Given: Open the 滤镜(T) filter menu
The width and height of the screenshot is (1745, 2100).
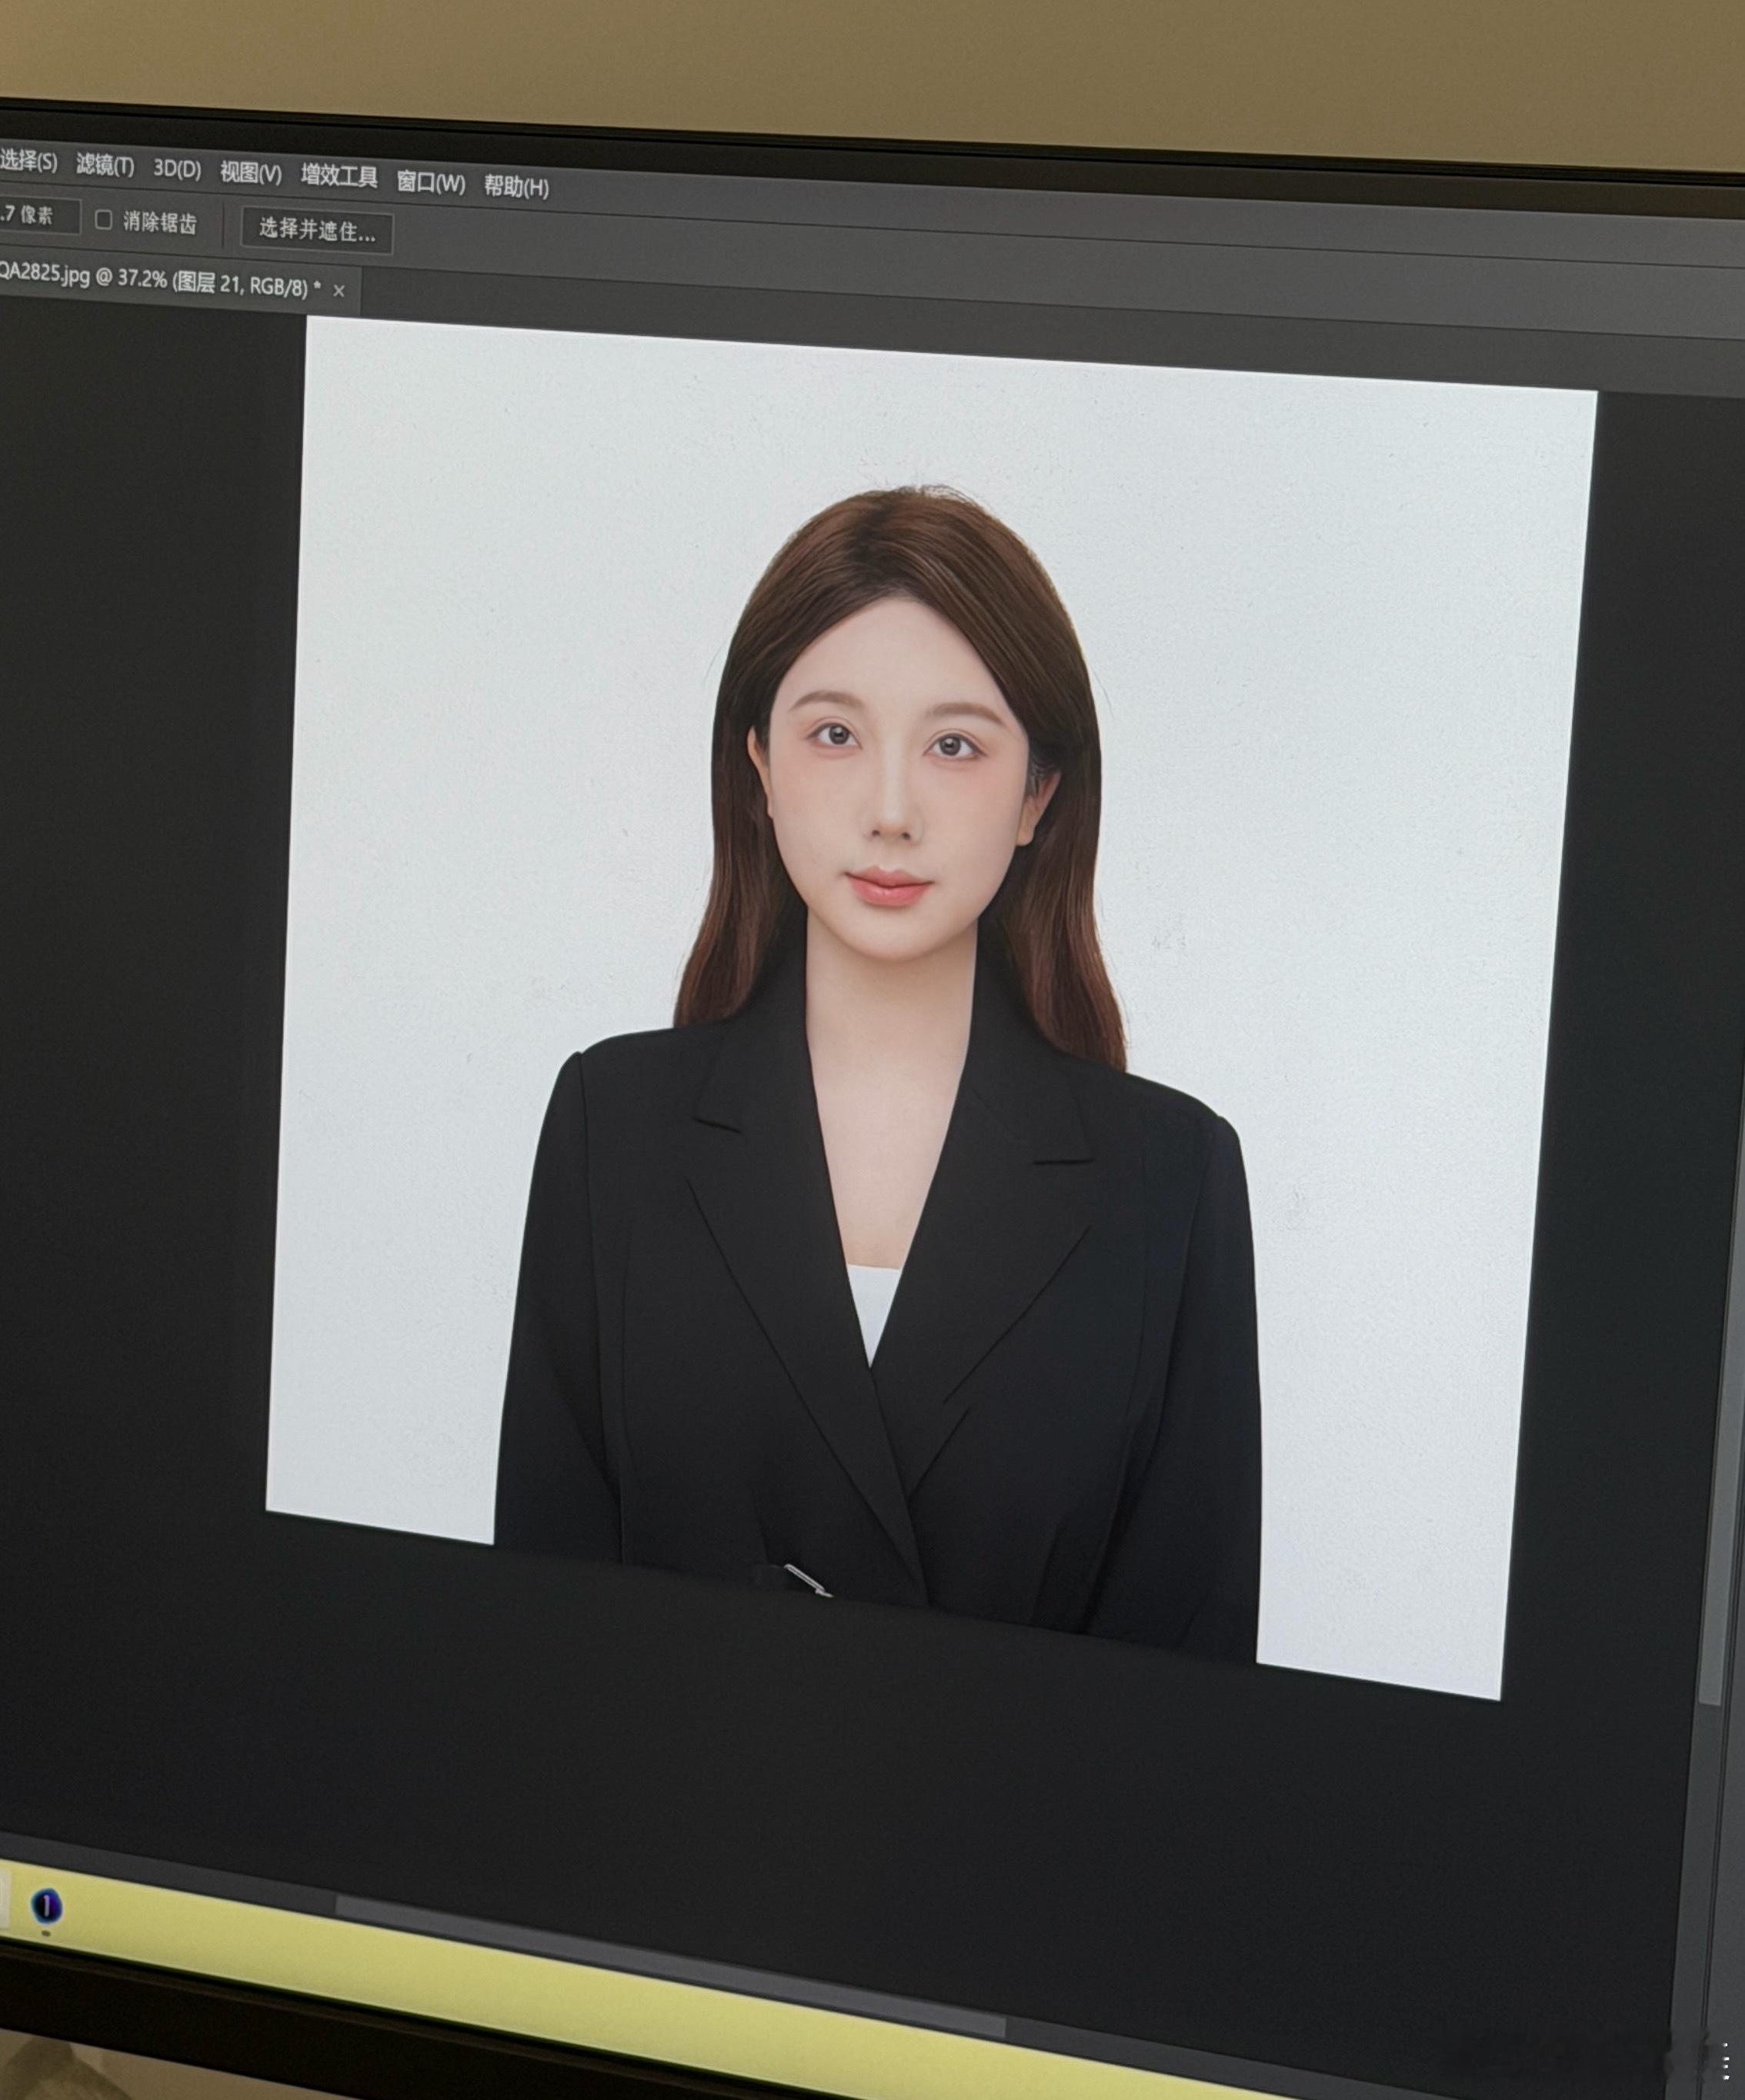Looking at the screenshot, I should point(105,166).
